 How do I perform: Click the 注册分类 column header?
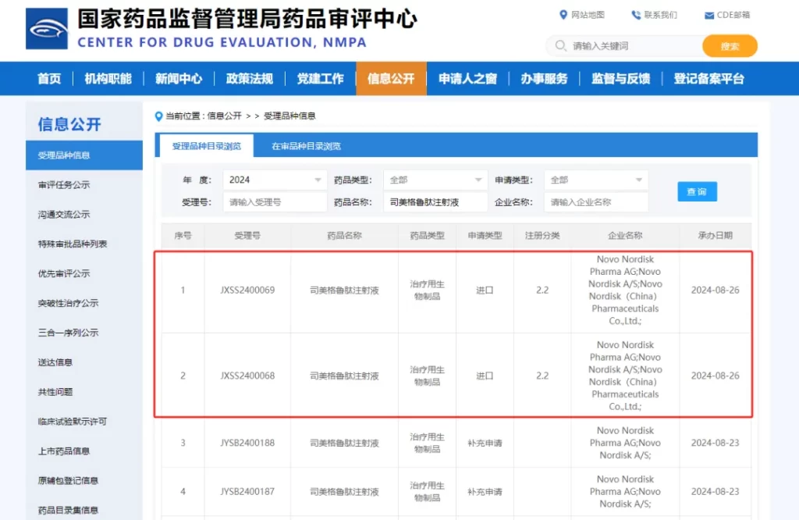[542, 236]
